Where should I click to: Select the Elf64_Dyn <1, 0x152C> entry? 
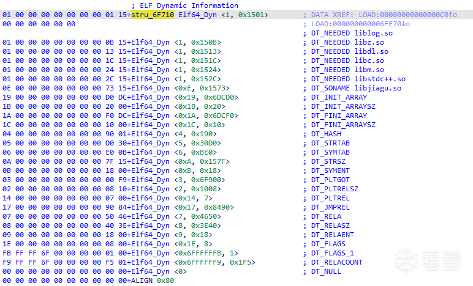[176, 79]
